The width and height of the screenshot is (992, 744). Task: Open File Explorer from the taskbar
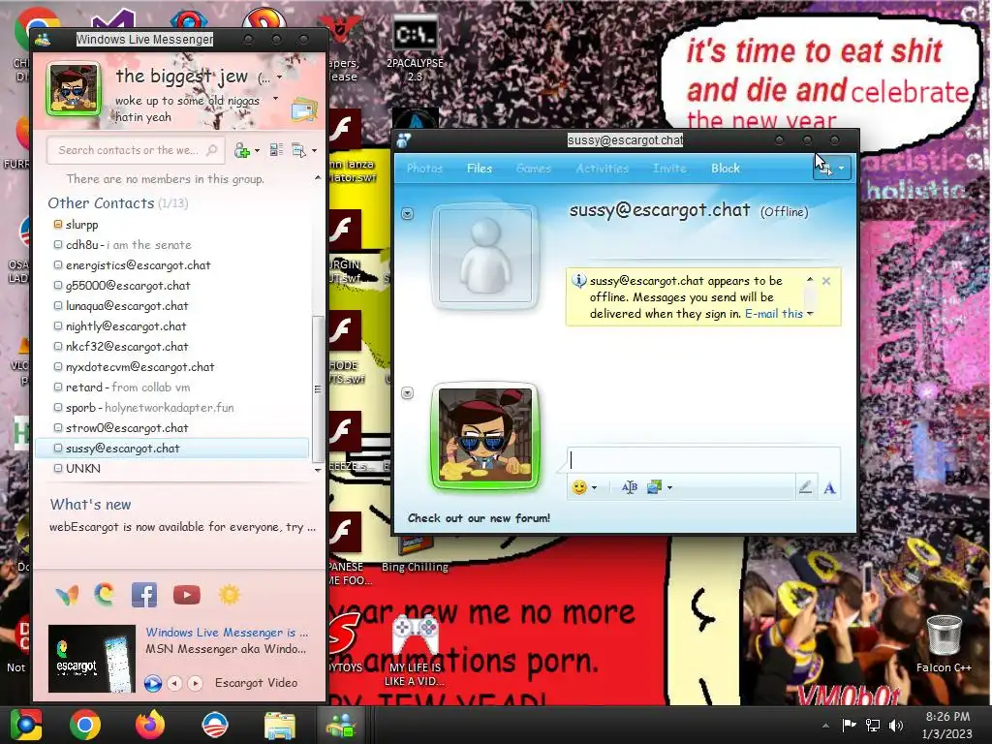[x=279, y=726]
